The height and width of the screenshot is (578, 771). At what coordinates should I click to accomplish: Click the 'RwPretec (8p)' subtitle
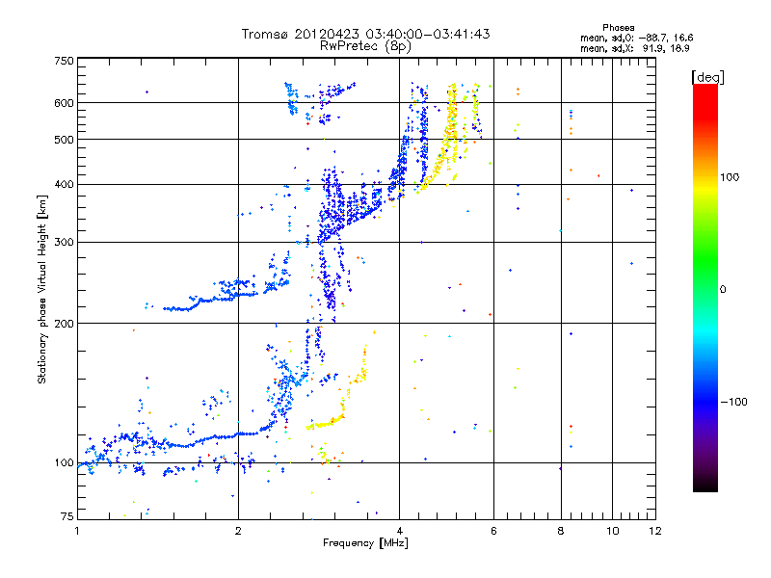click(x=365, y=46)
